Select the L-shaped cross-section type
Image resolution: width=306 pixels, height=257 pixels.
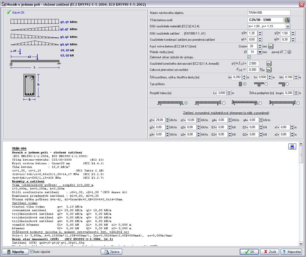coord(287,84)
